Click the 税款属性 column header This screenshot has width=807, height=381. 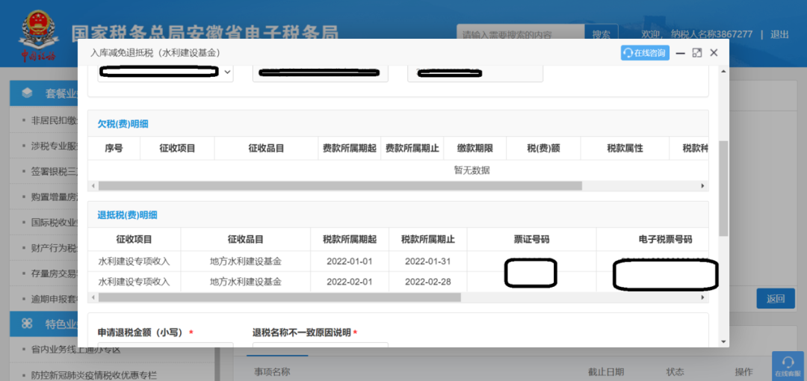pos(625,148)
